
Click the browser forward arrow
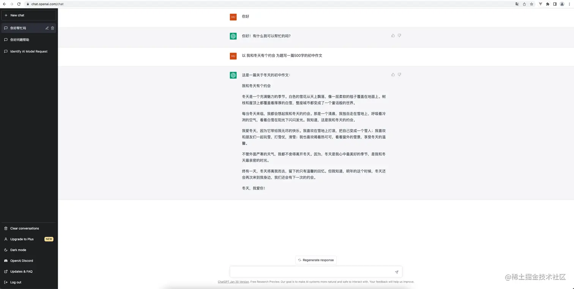coord(11,4)
